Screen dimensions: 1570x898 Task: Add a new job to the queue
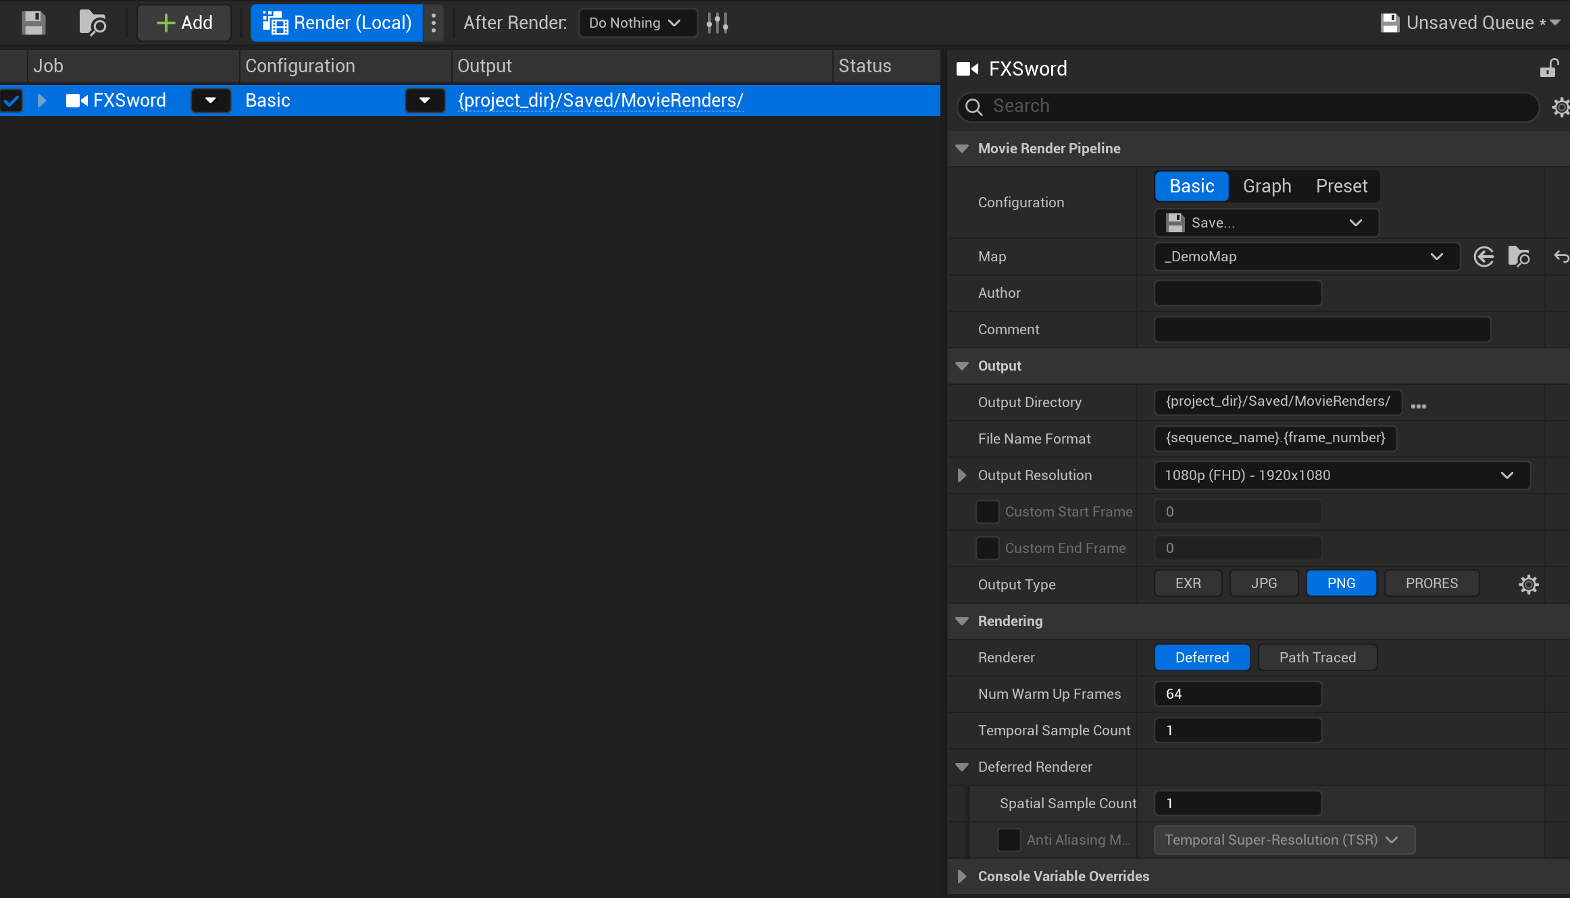point(184,23)
